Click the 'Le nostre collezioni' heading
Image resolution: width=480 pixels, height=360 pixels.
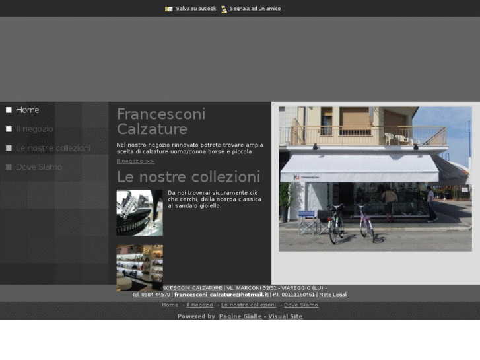click(189, 177)
